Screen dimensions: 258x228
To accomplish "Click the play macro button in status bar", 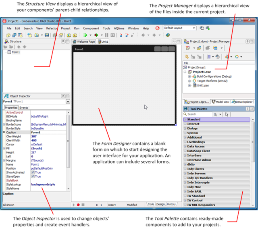I will point(73,205).
